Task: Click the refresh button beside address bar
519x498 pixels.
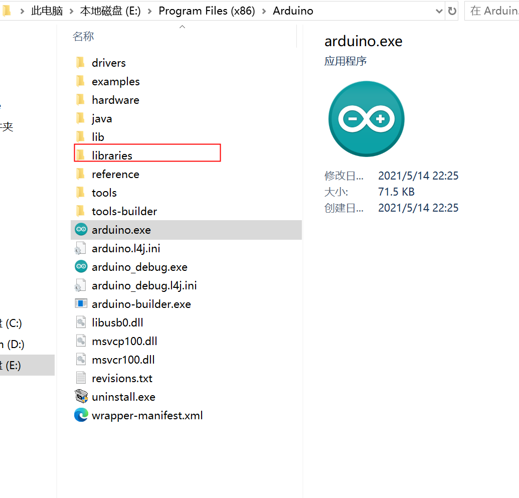Action: tap(452, 11)
